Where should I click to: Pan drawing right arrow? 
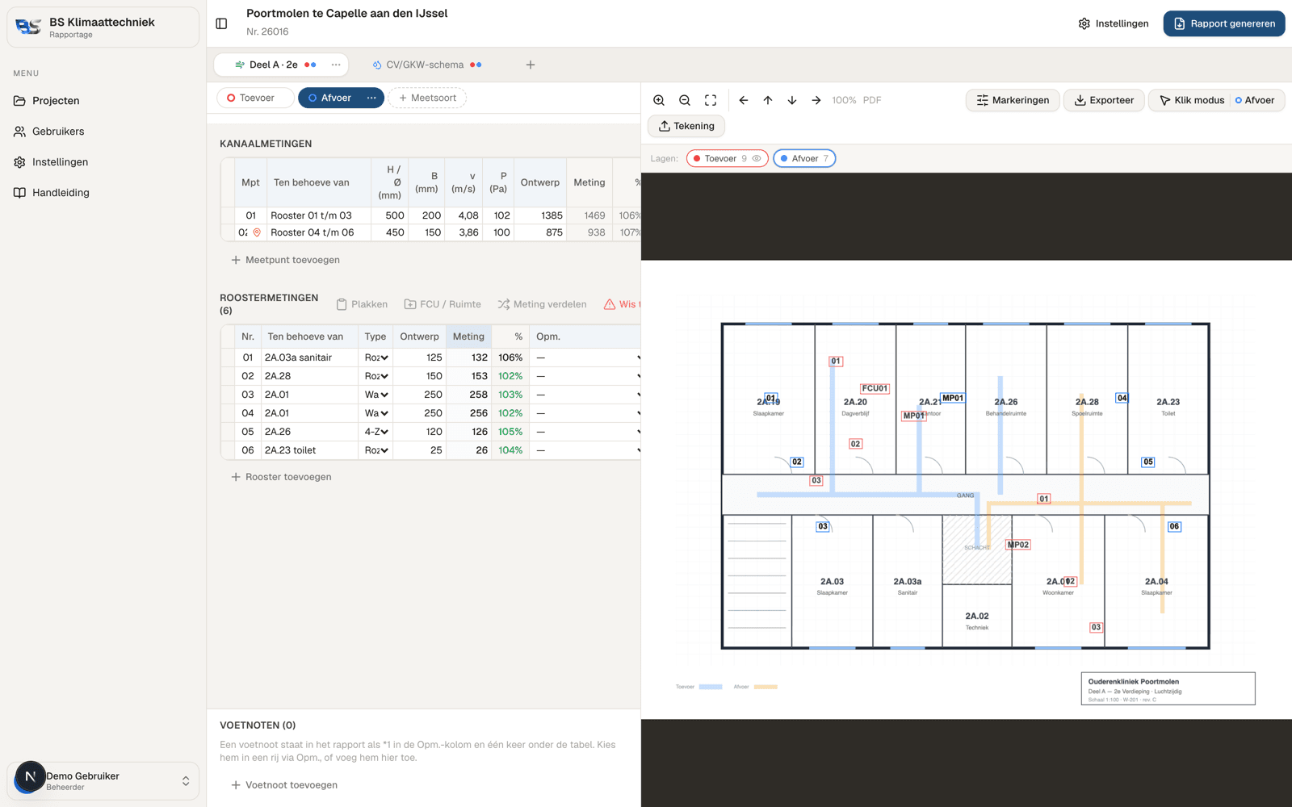click(816, 100)
